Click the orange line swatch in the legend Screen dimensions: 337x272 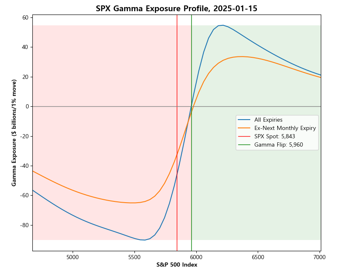[244, 128]
